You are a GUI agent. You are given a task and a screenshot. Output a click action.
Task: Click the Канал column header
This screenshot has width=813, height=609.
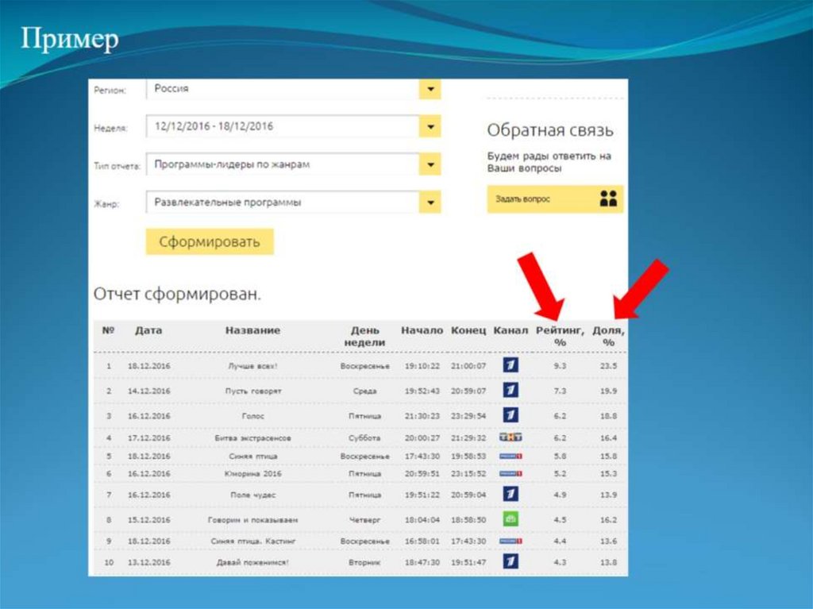pos(511,330)
